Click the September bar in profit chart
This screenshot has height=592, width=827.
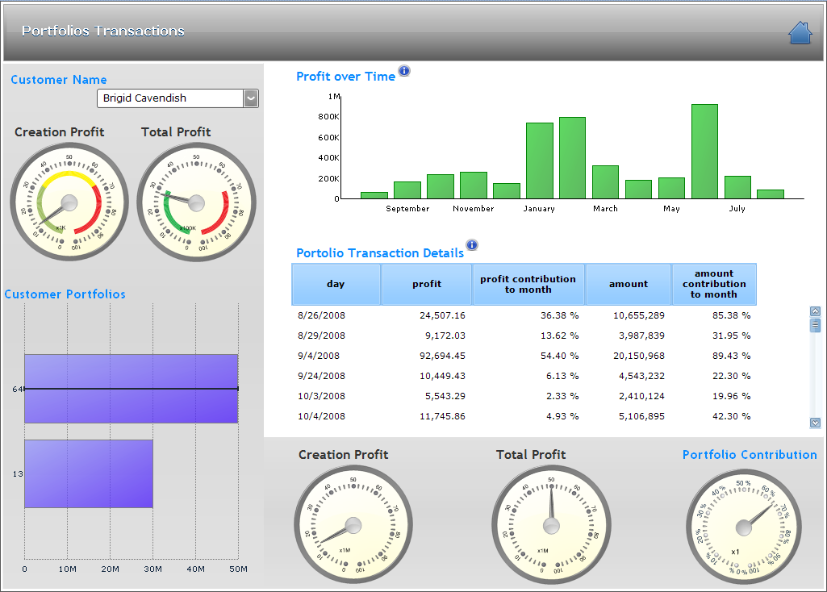(407, 190)
